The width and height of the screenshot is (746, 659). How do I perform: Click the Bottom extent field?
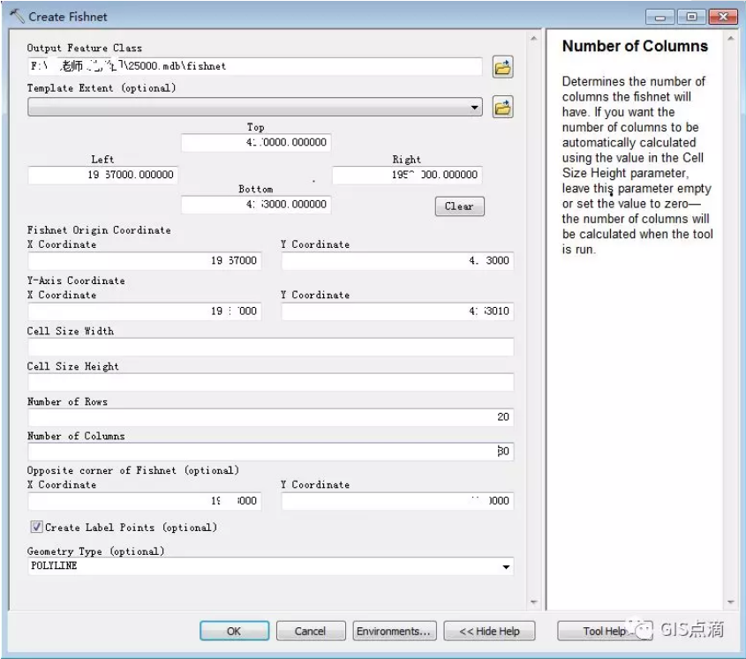click(256, 205)
